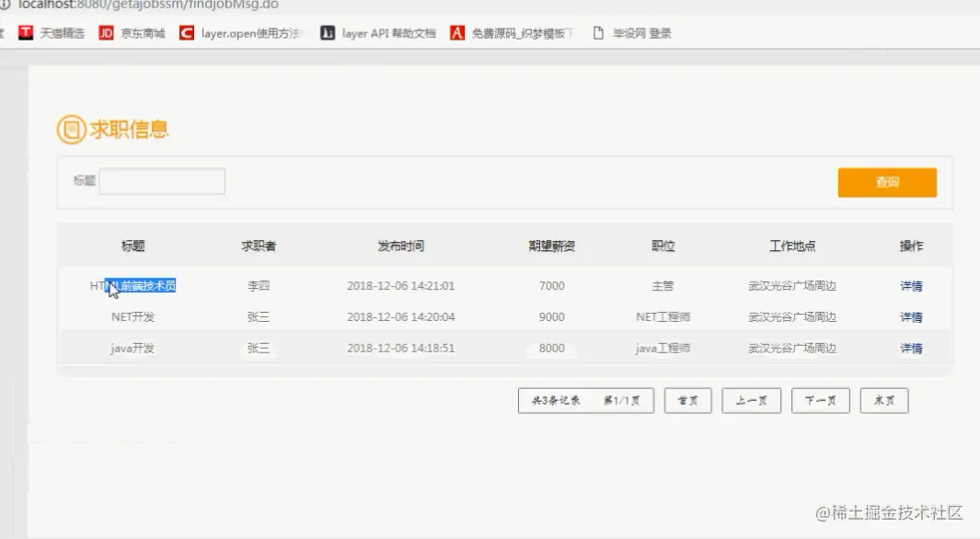Click the 共3条记录 第1/1页 indicator
This screenshot has width=980, height=539.
coord(586,400)
